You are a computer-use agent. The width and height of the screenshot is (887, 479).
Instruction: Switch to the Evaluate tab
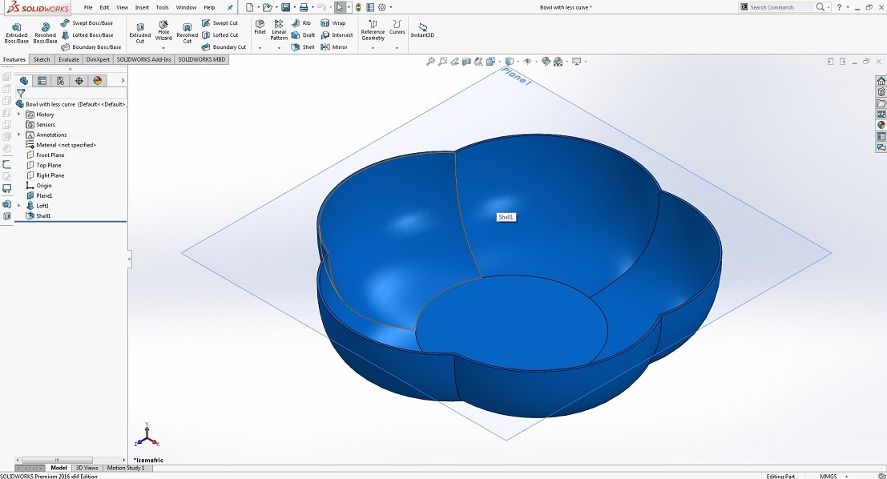(69, 59)
